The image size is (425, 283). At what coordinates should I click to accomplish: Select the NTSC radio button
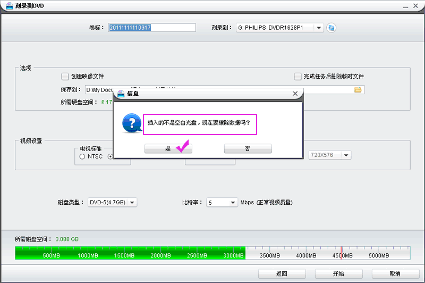pyautogui.click(x=82, y=156)
